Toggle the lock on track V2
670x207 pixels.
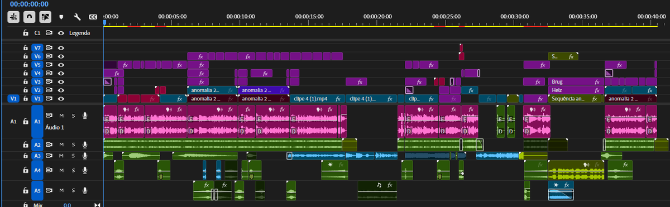click(25, 90)
